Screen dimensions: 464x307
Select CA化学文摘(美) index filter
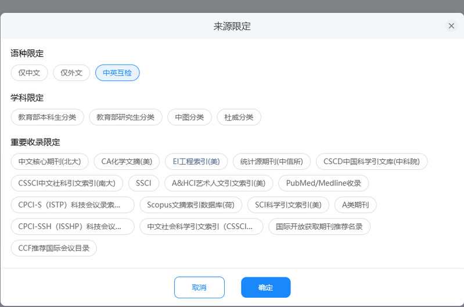click(127, 161)
